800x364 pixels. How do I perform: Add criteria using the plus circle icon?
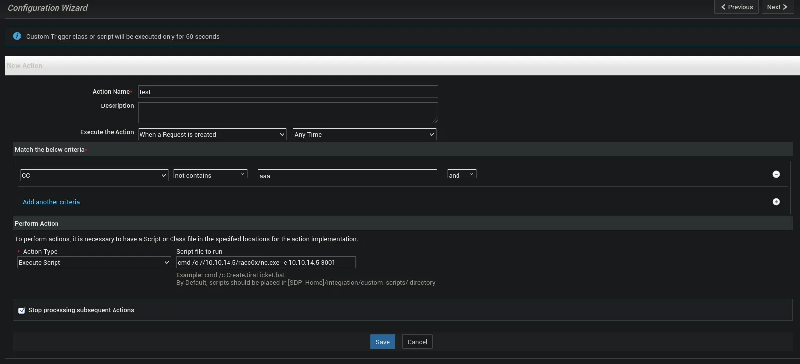(776, 202)
